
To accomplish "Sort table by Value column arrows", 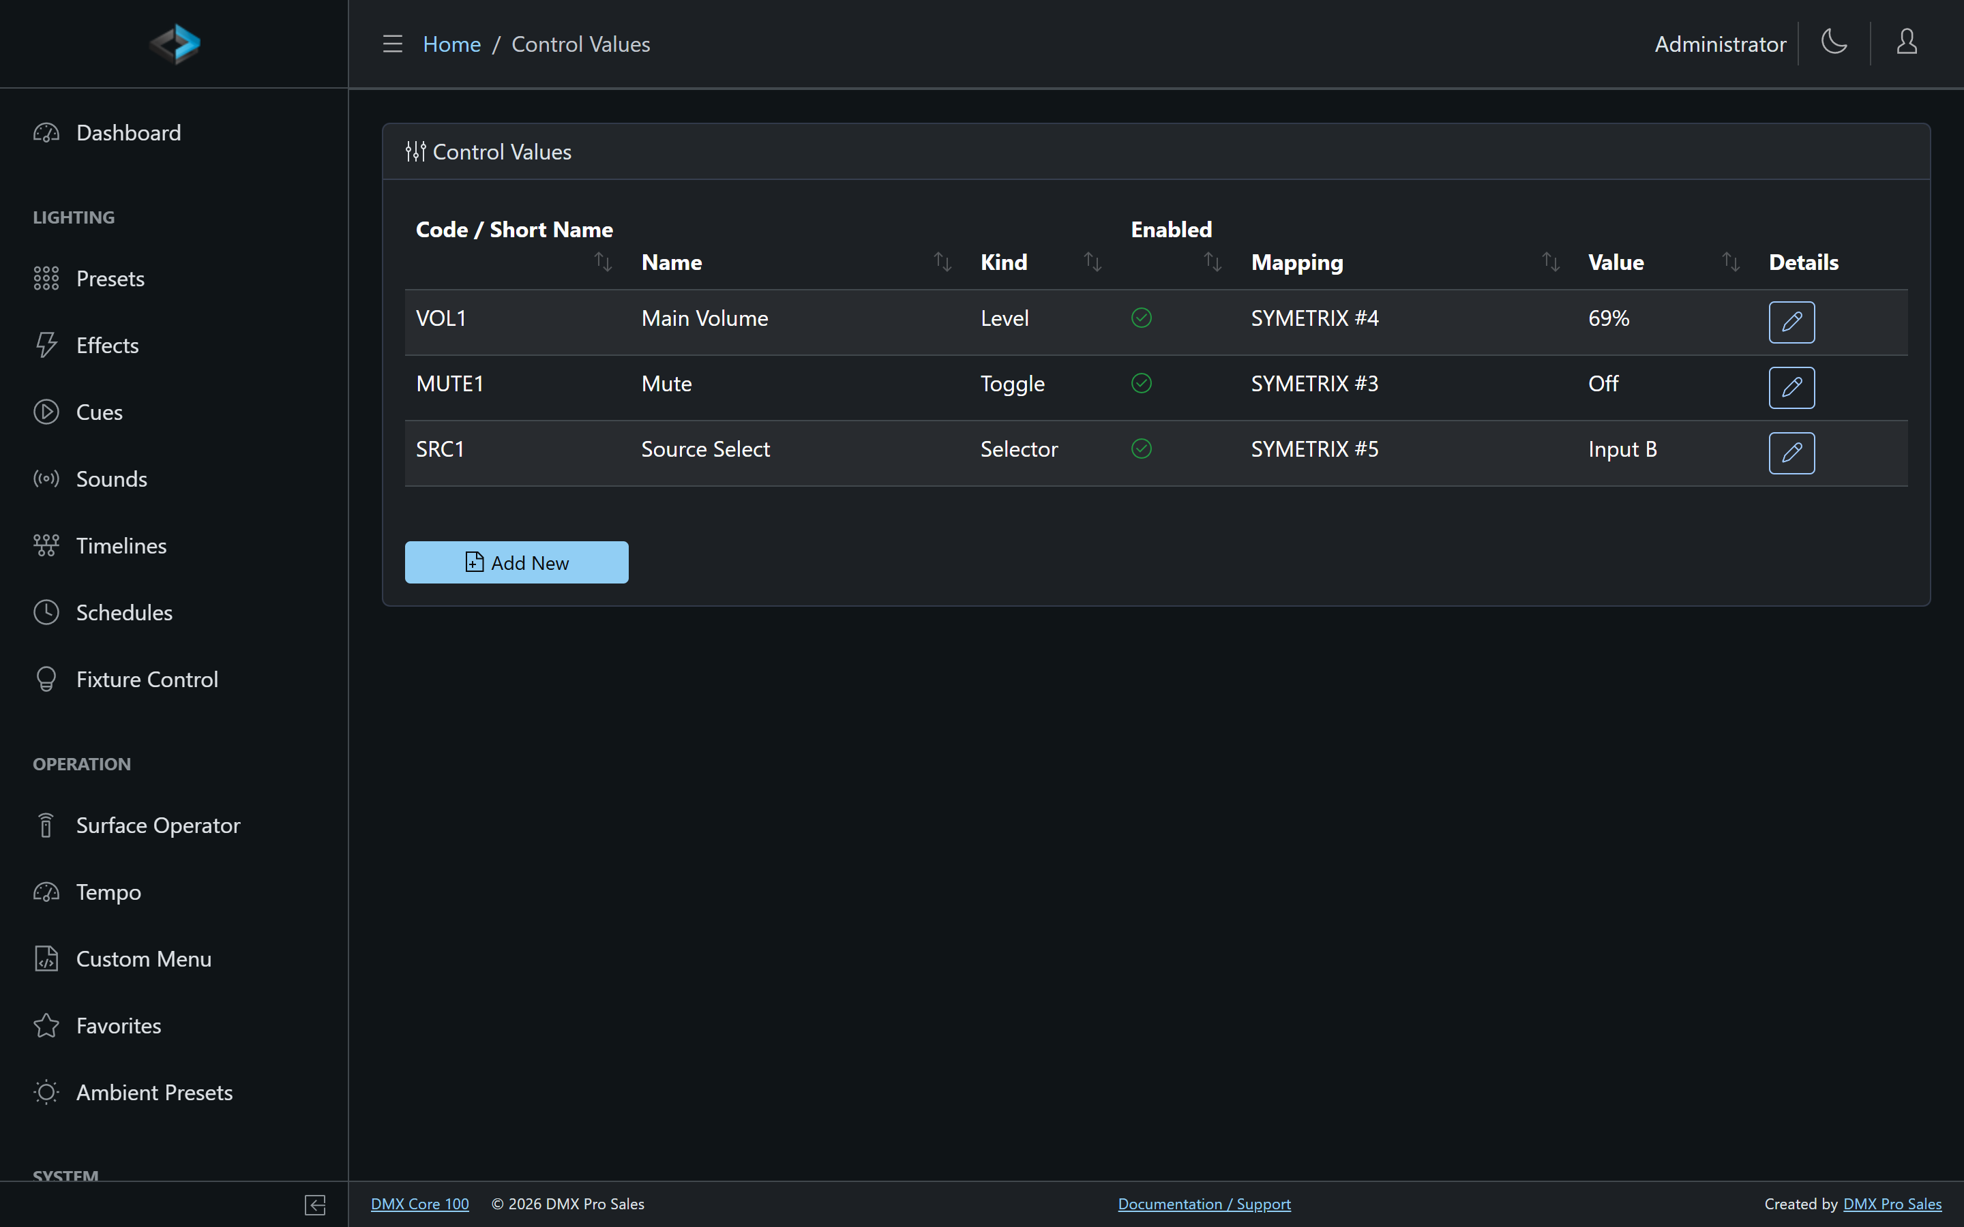I will click(x=1731, y=261).
